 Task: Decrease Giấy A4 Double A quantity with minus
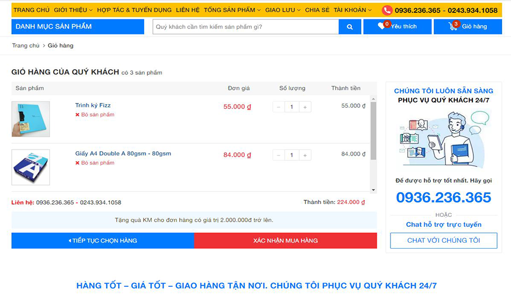coord(279,156)
